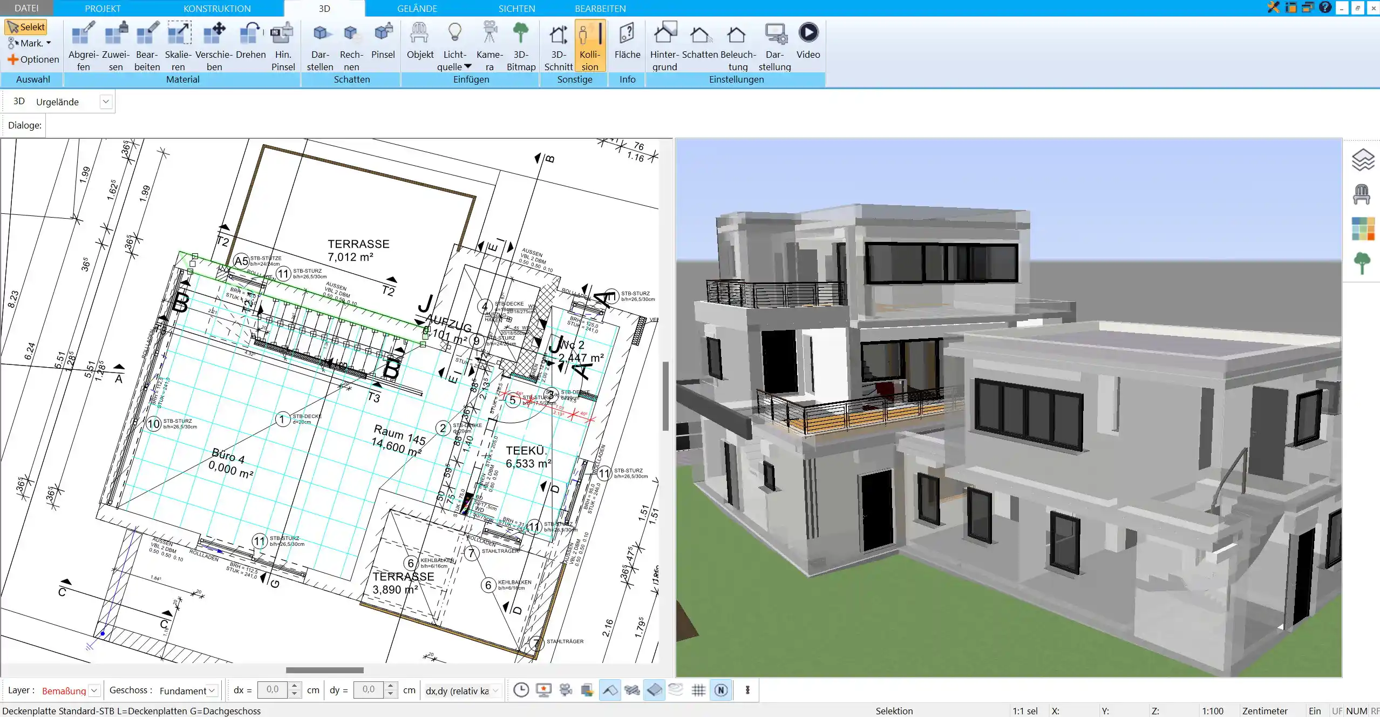Toggle the north arrow N button
This screenshot has width=1380, height=717.
(x=721, y=690)
